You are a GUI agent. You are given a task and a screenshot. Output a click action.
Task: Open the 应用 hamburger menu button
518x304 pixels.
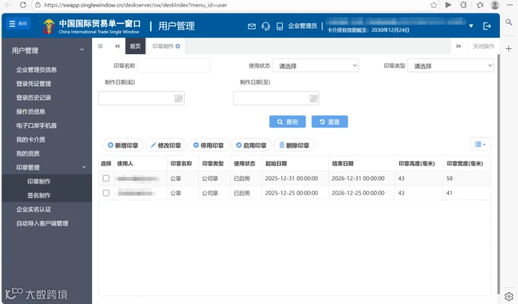(x=18, y=24)
